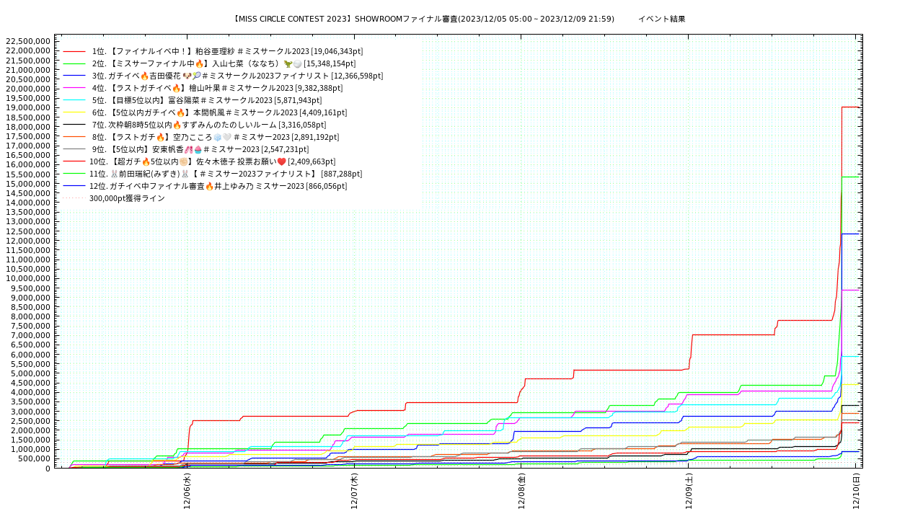This screenshot has width=923, height=519.
Task: Click the black line sample beside 7位
Action: (x=74, y=125)
